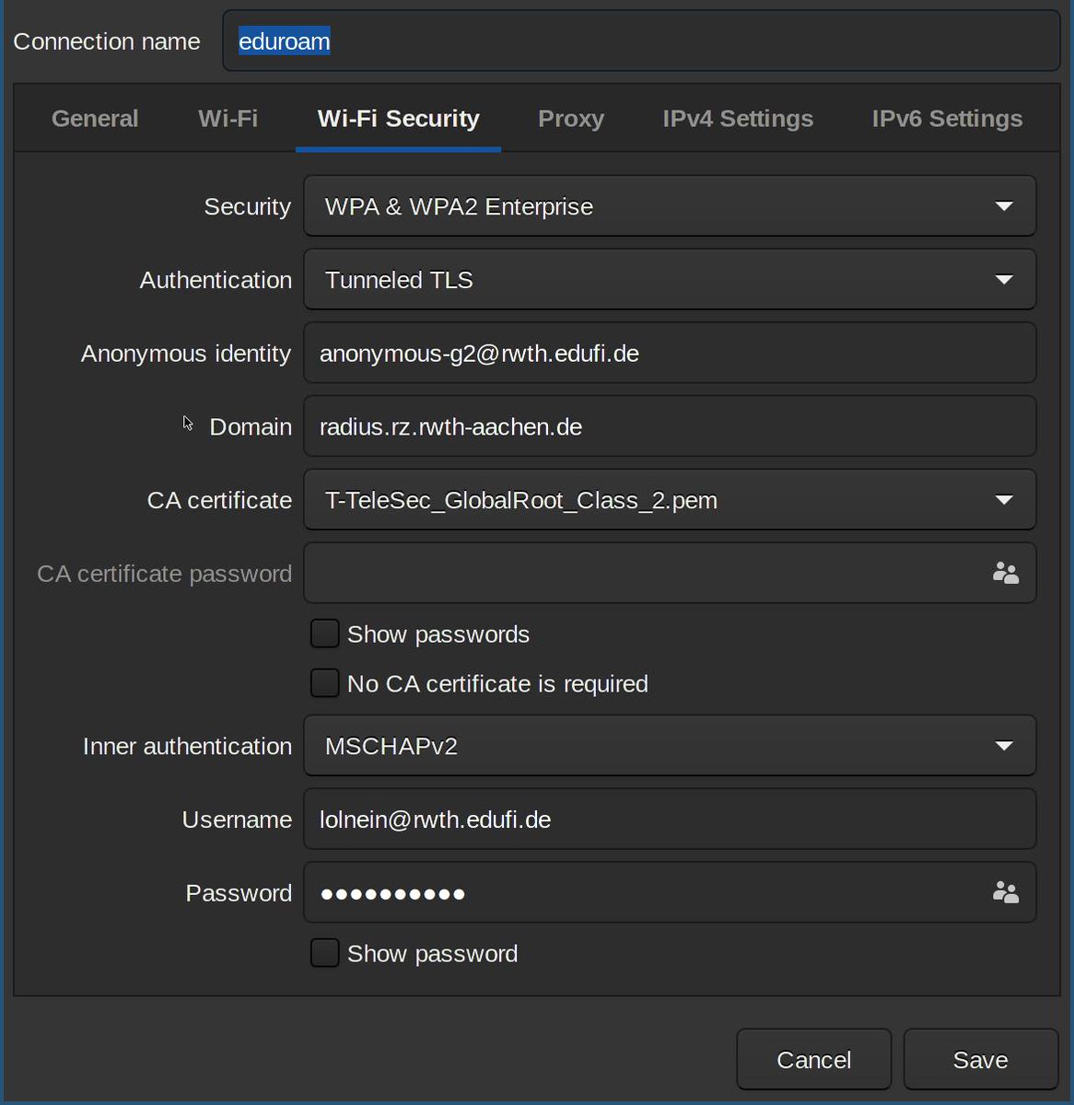Click the Save button
Viewport: 1074px width, 1105px height.
click(x=980, y=1060)
